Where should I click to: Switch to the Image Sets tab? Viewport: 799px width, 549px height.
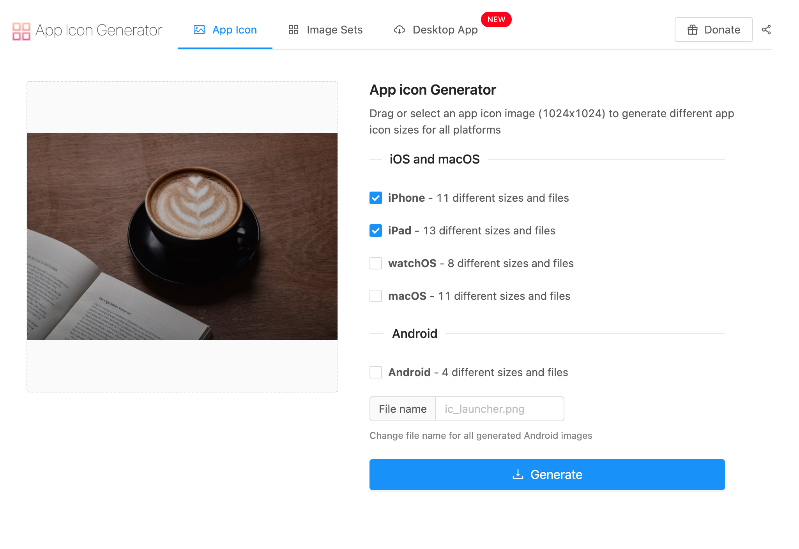click(334, 30)
